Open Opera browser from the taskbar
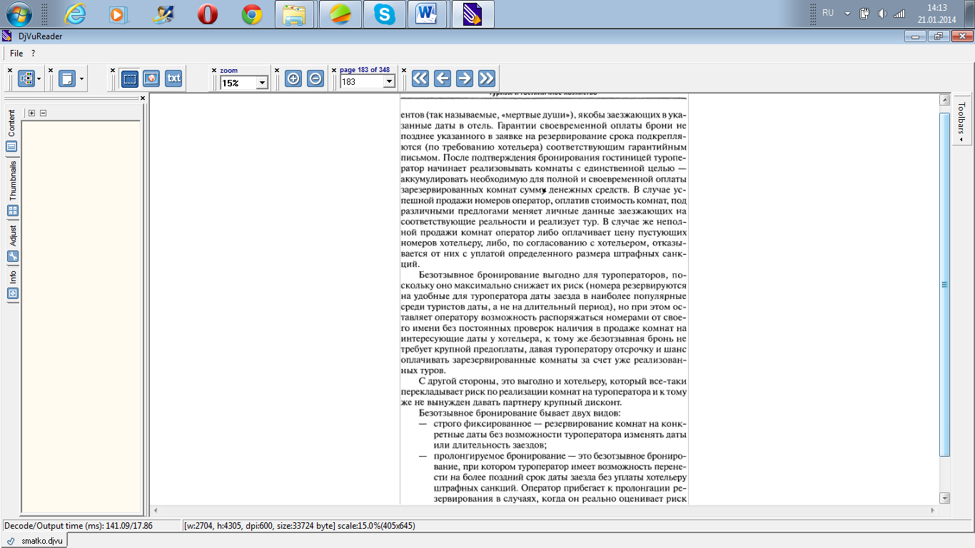Screen dimensions: 975x548 tap(208, 14)
